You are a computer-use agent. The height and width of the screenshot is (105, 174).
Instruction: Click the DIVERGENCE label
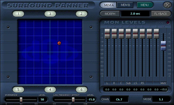click(x=11, y=95)
